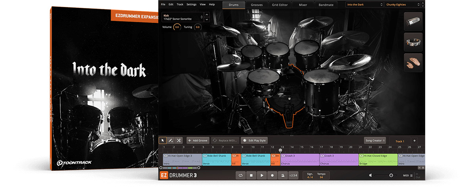476x193 pixels.
Task: Click the MIDI In Out indicator
Action: tap(418, 175)
